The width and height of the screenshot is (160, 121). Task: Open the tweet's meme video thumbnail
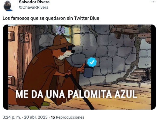pos(79,67)
